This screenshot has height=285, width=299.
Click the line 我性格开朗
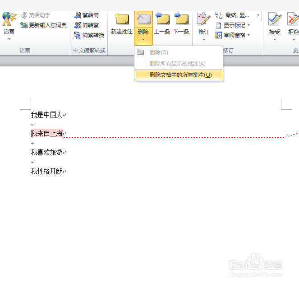[x=47, y=171]
